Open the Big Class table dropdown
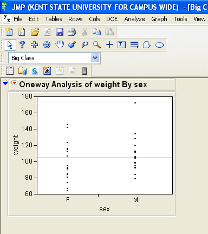This screenshot has width=208, height=234. point(95,58)
